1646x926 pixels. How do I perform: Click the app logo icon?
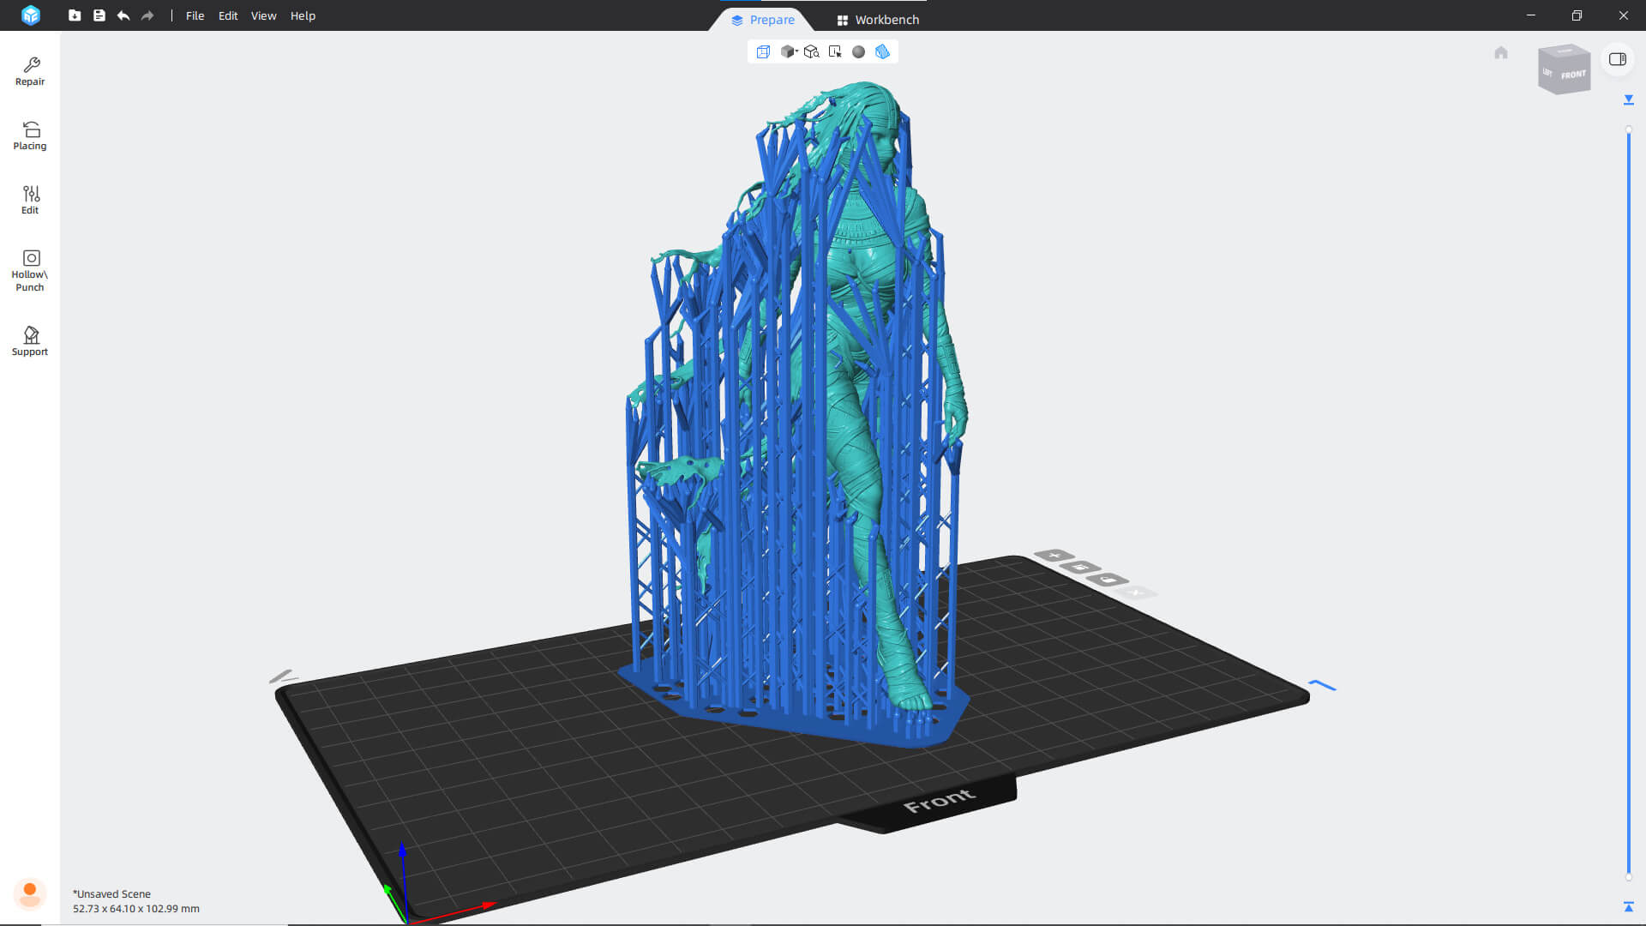point(31,15)
